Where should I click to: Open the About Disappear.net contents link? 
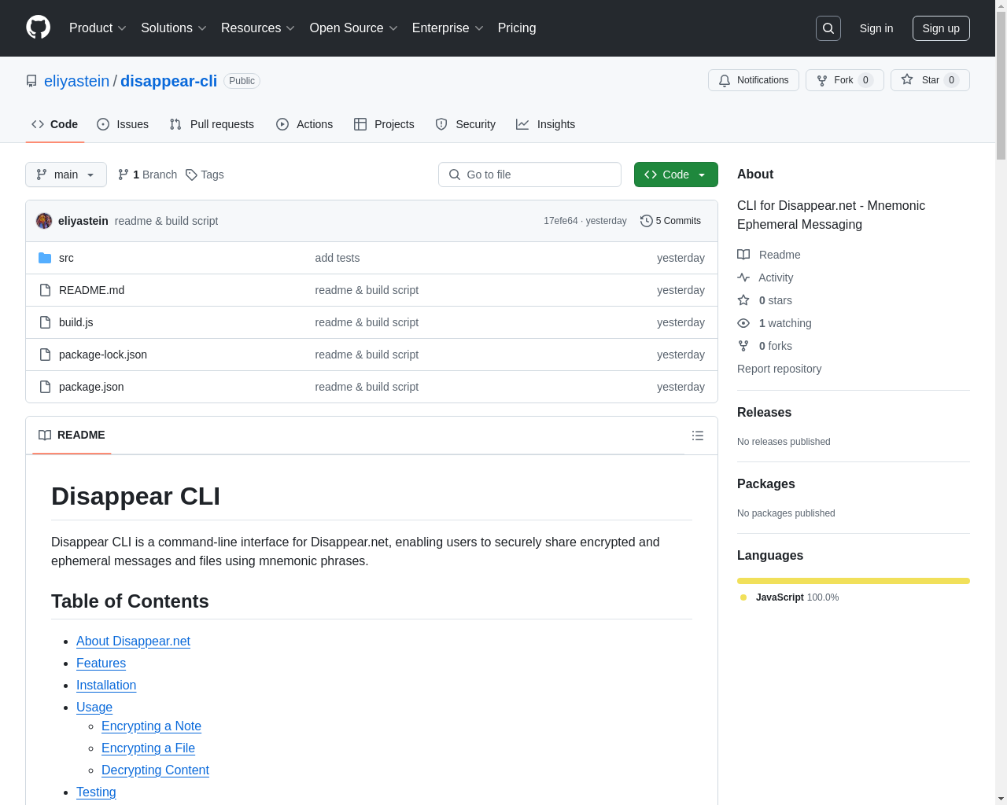pos(133,641)
